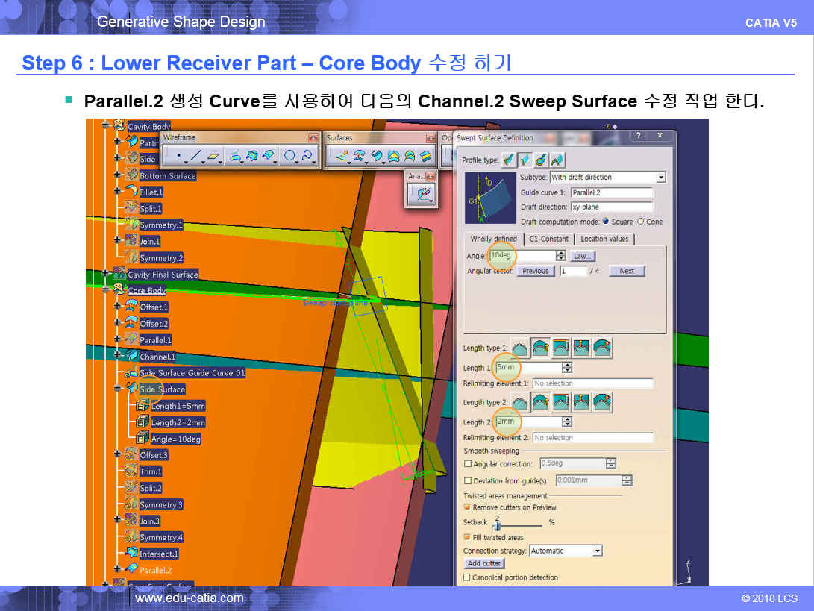
Task: Click the Plane tool in Wireframe toolbar
Action: (214, 156)
